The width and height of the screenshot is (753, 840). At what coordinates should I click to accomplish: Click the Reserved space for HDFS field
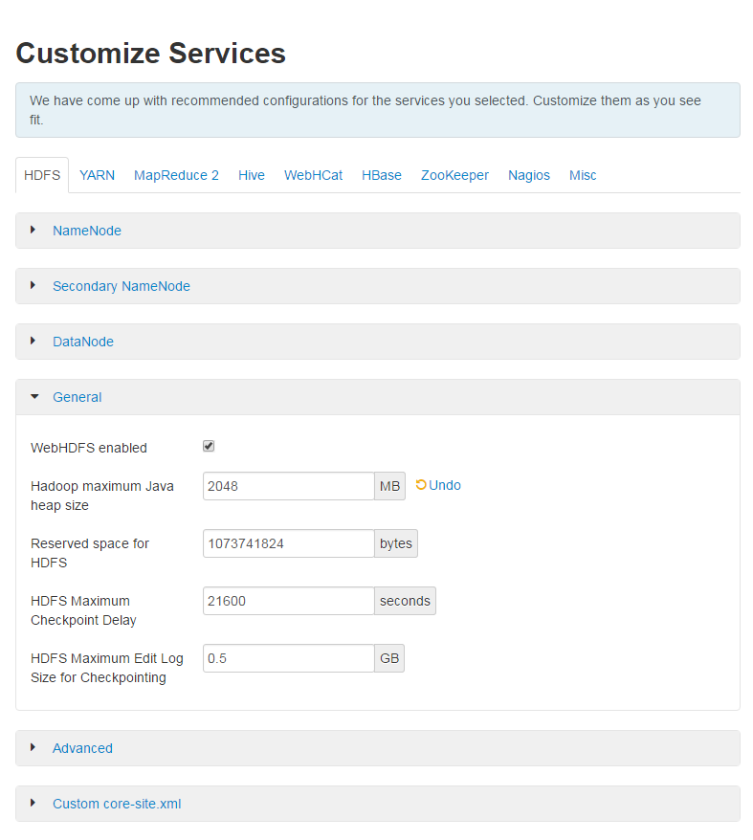coord(287,542)
